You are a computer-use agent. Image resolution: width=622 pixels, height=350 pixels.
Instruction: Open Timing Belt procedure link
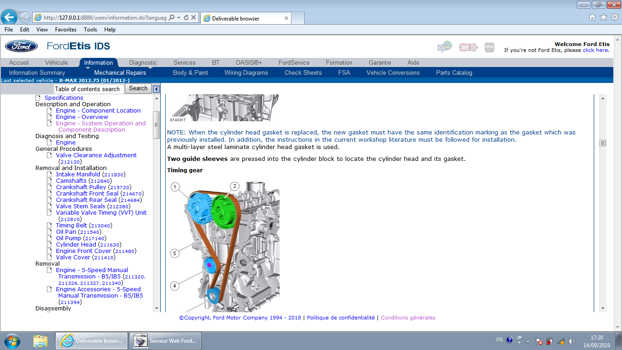point(71,226)
